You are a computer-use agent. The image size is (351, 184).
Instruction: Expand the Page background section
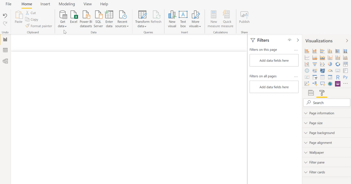[x=327, y=133]
